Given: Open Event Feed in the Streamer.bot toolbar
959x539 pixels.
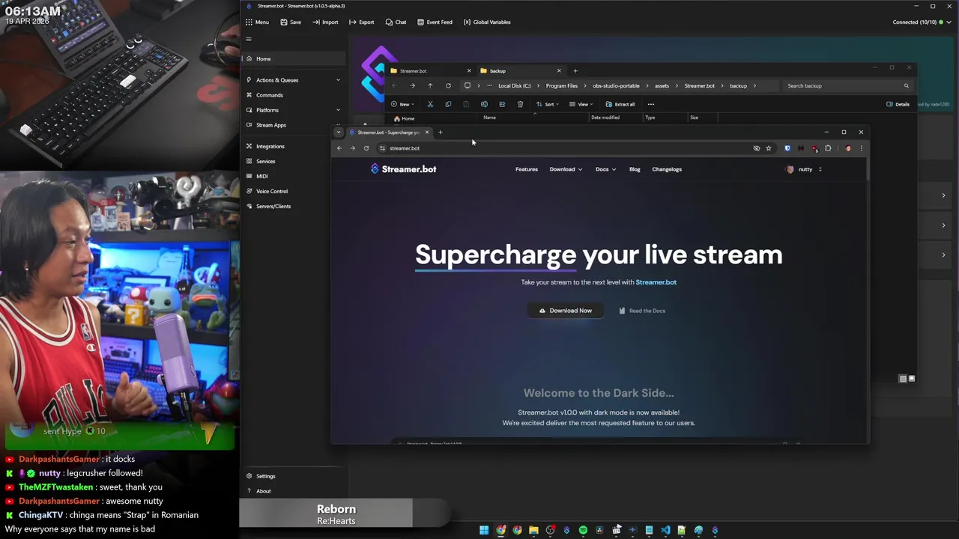Looking at the screenshot, I should pyautogui.click(x=435, y=22).
